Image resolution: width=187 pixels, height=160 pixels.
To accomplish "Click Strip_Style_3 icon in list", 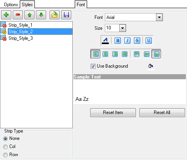I will click(3, 38).
